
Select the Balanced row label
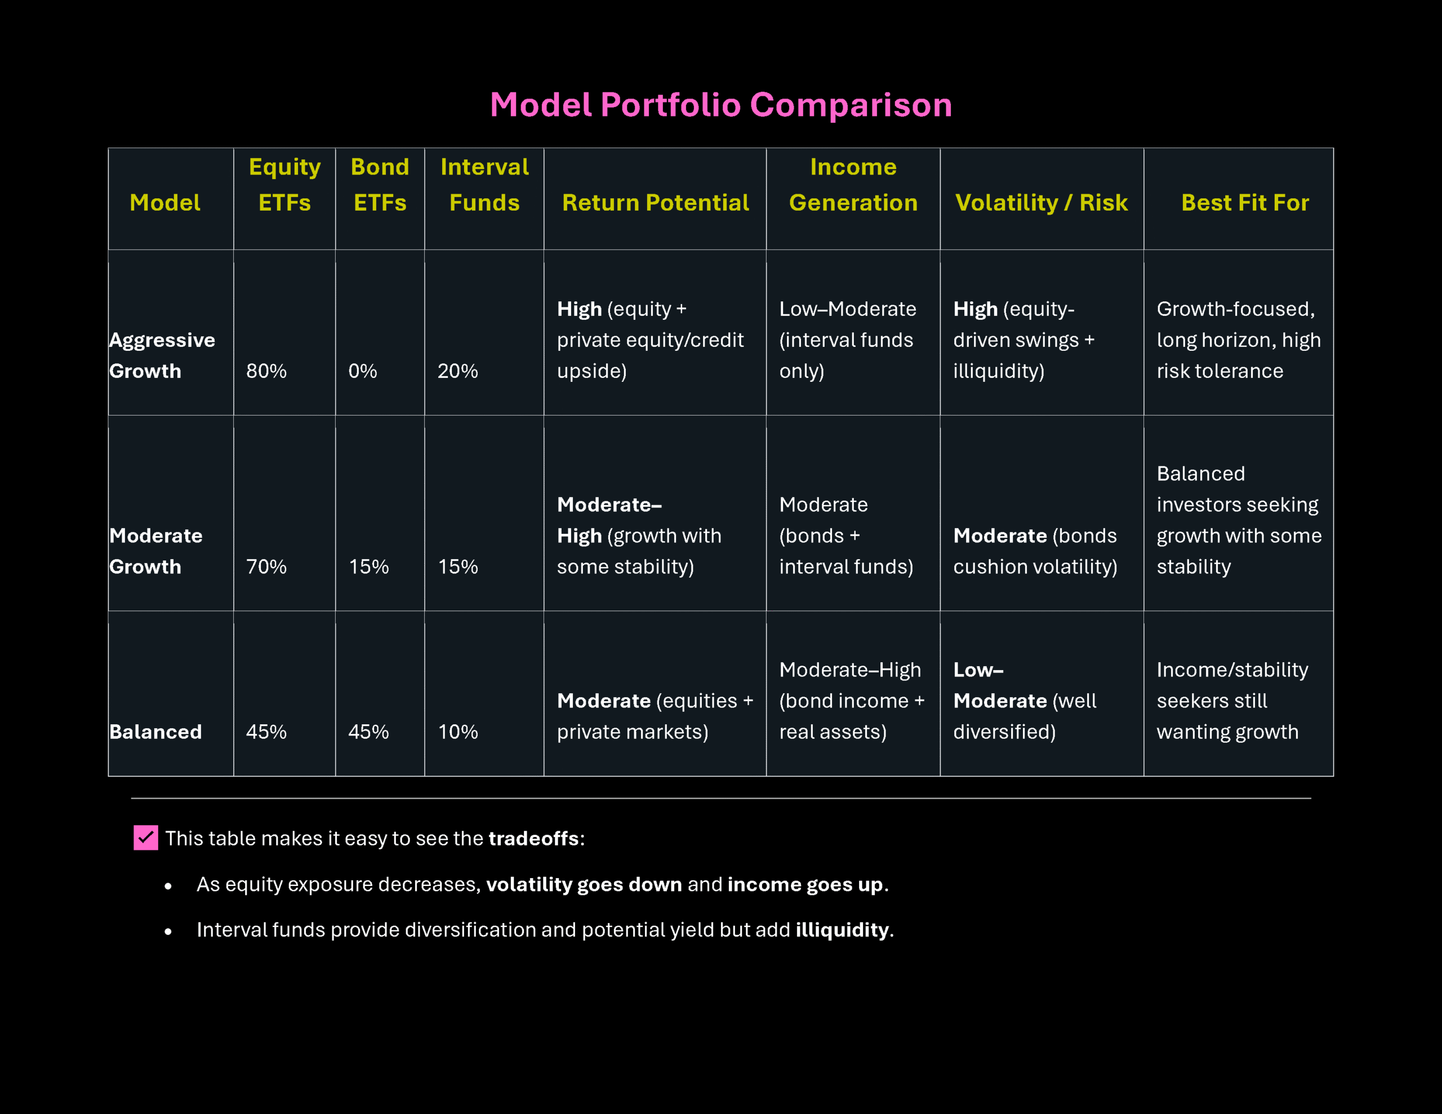click(156, 732)
